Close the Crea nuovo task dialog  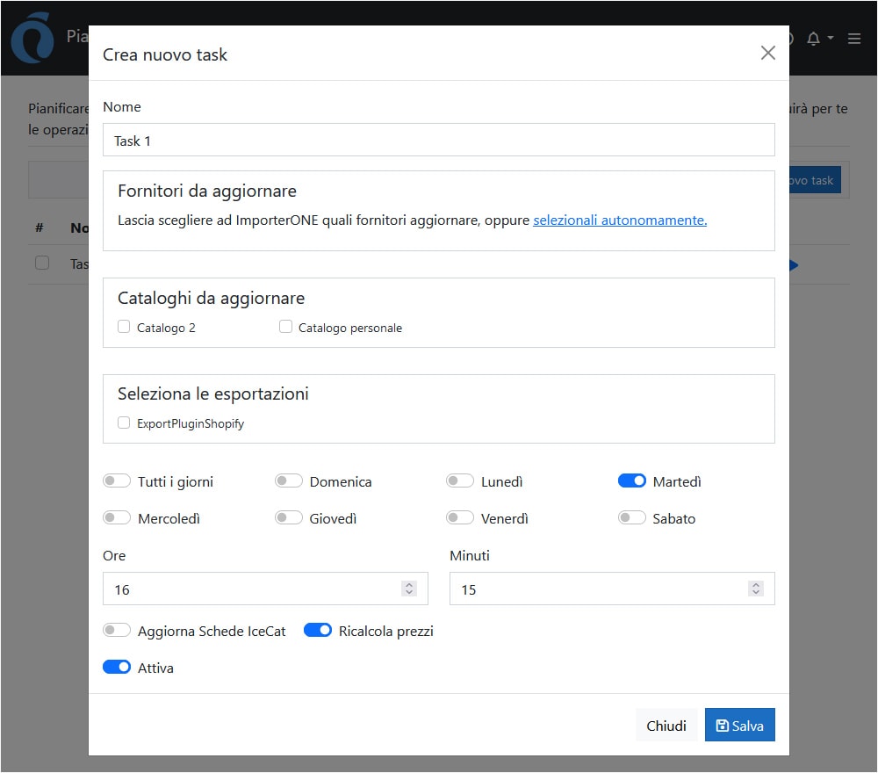point(767,54)
